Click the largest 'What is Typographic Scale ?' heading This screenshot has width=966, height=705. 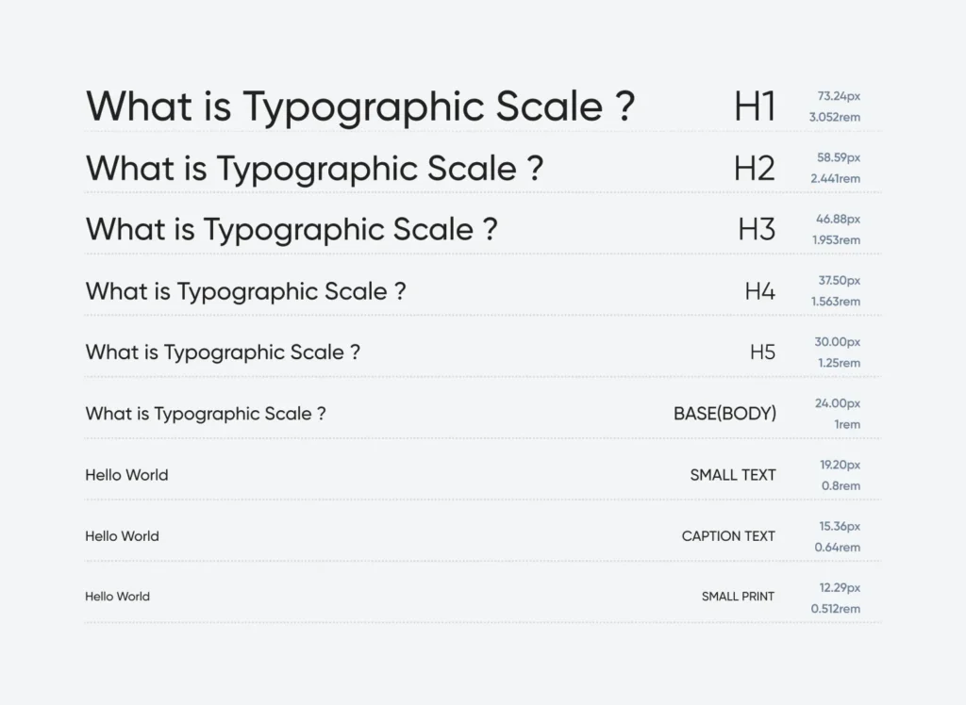point(361,106)
